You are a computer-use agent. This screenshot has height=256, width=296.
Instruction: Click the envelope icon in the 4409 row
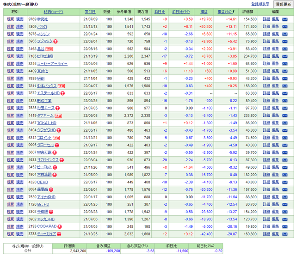tap(285, 71)
